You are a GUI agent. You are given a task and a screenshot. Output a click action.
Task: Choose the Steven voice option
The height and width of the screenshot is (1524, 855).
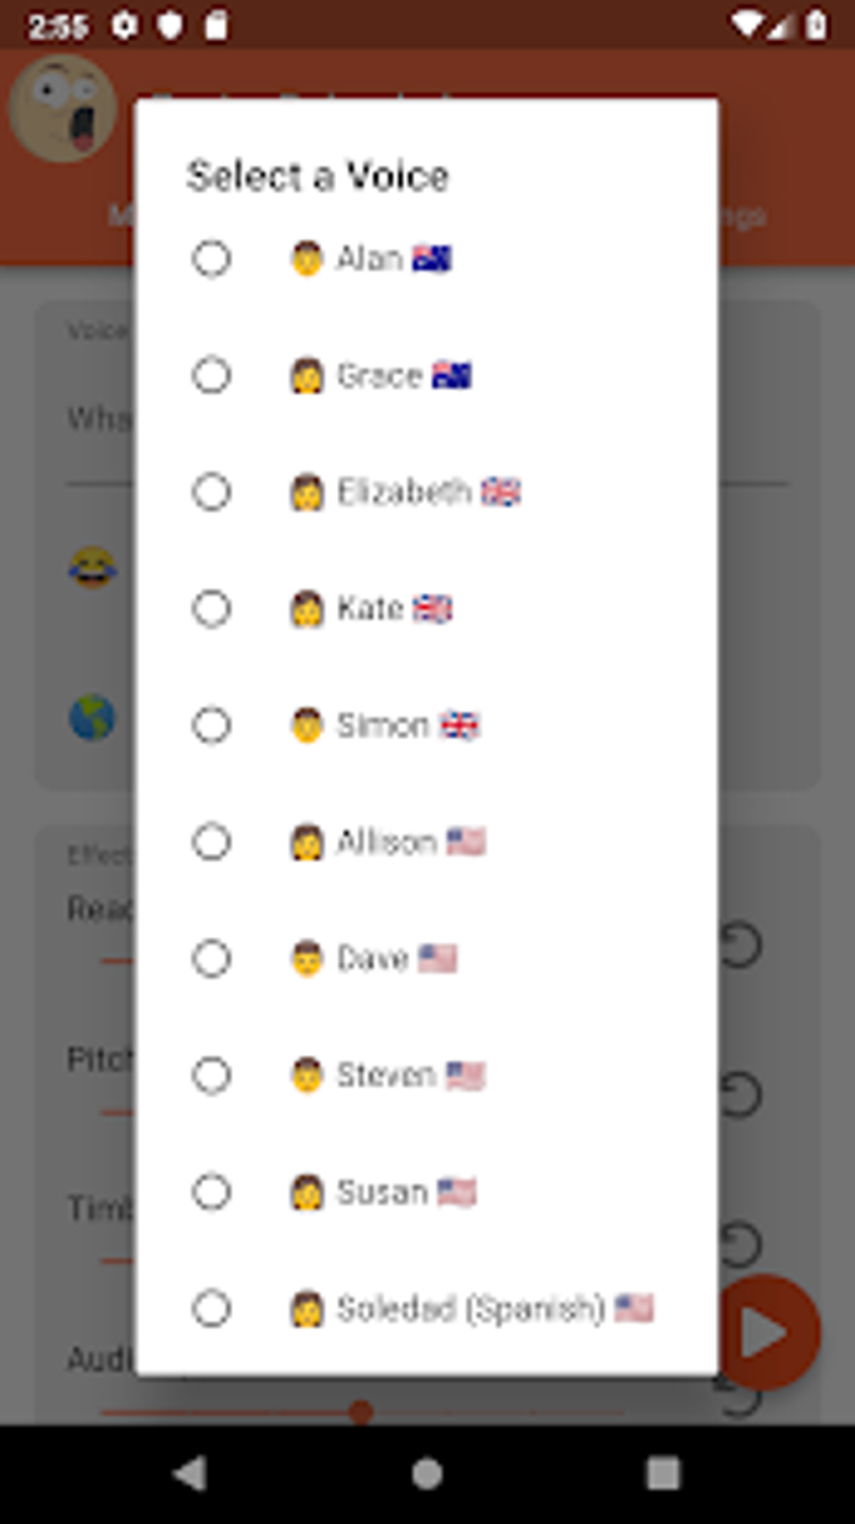pos(211,1074)
